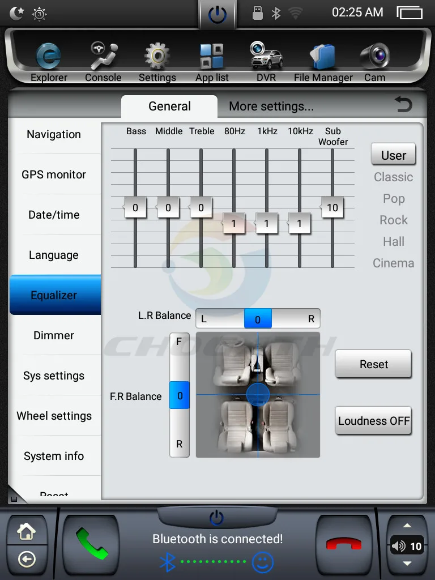Viewport: 435px width, 580px height.
Task: Open Date/time settings
Action: (x=54, y=215)
